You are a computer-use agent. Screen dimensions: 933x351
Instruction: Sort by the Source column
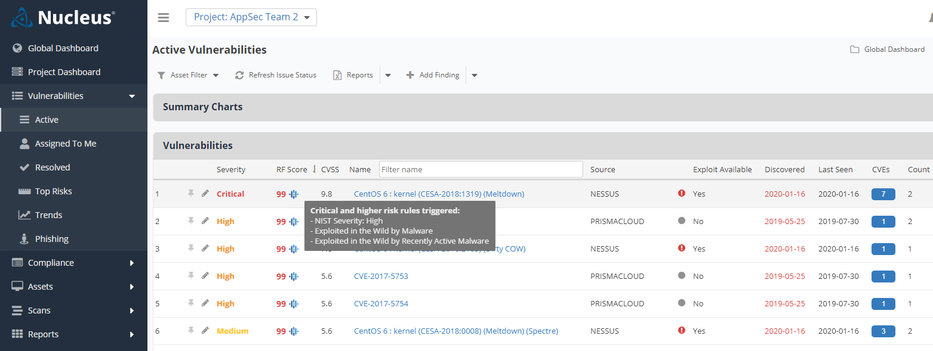pyautogui.click(x=603, y=170)
